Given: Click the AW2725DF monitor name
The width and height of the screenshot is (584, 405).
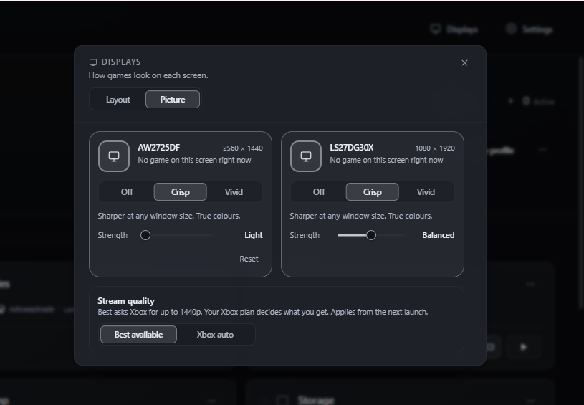Looking at the screenshot, I should point(159,148).
